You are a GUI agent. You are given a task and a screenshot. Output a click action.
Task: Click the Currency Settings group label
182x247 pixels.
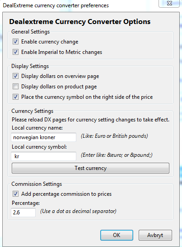point(33,111)
